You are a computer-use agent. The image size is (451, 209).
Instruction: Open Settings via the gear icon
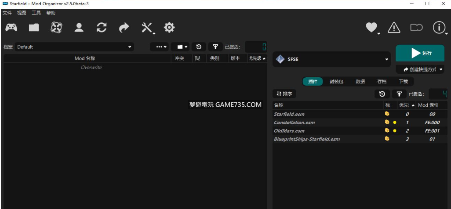[169, 28]
